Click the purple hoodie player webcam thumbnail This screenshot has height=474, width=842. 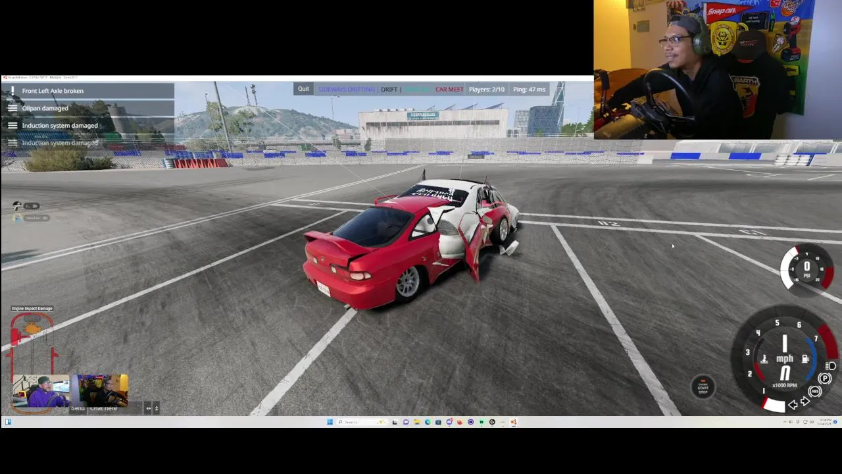(41, 390)
